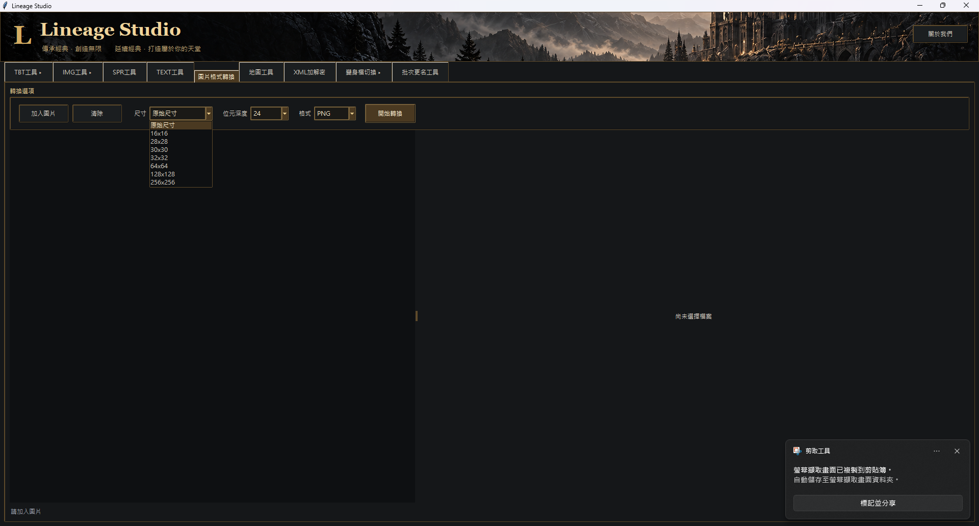
Task: Open the TBT工具 tab menu
Action: pos(29,72)
